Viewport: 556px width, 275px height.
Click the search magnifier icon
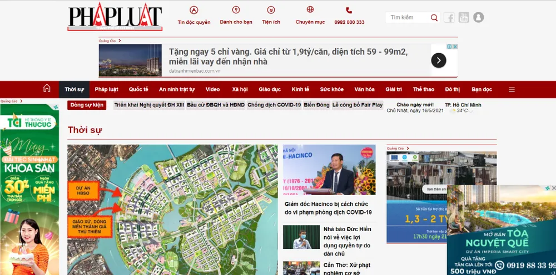434,18
